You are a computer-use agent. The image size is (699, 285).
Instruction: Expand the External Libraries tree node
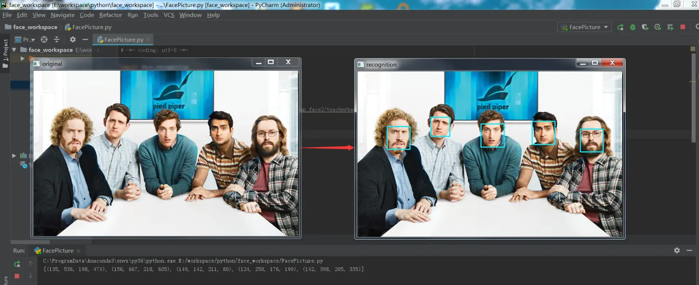[x=14, y=155]
